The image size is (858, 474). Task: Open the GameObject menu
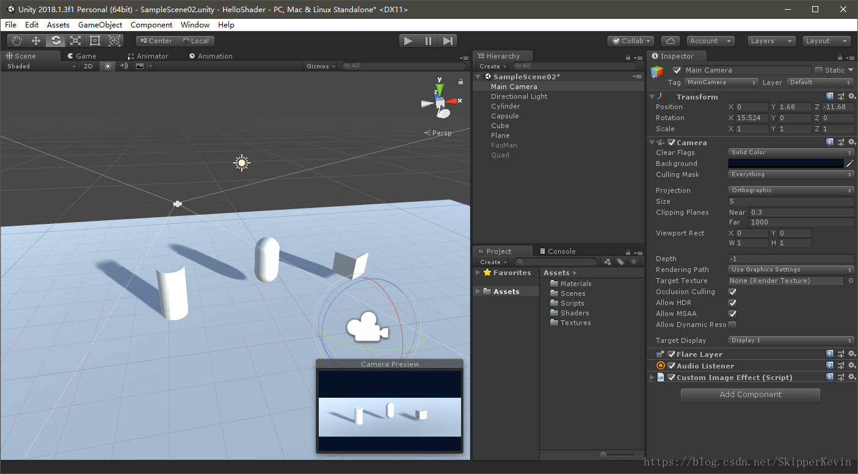100,25
